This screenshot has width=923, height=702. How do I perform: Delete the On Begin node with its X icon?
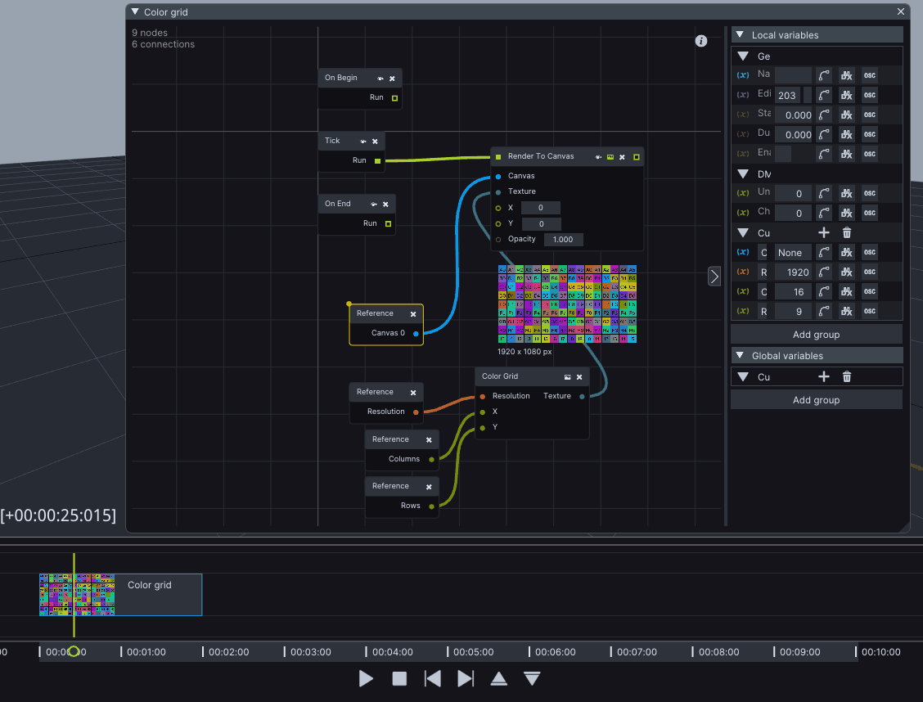392,79
